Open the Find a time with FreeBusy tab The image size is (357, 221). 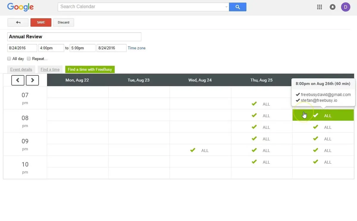[90, 70]
